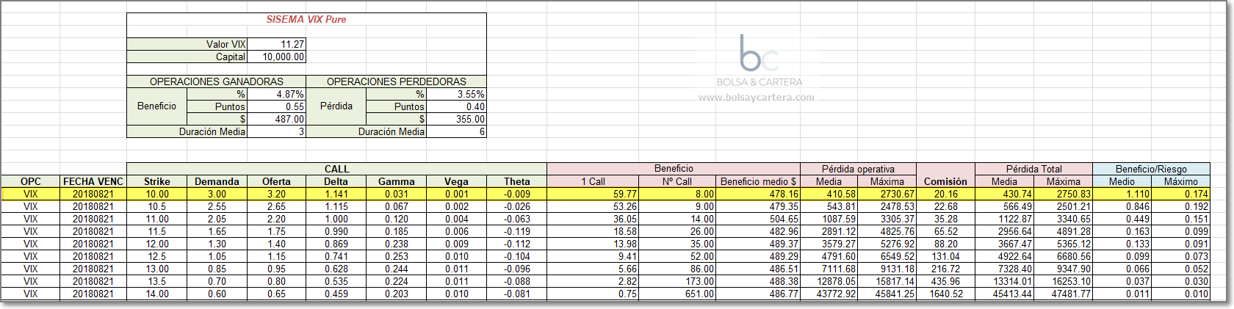This screenshot has height=309, width=1234.
Task: Select the 'Gamma' column header
Action: point(397,181)
